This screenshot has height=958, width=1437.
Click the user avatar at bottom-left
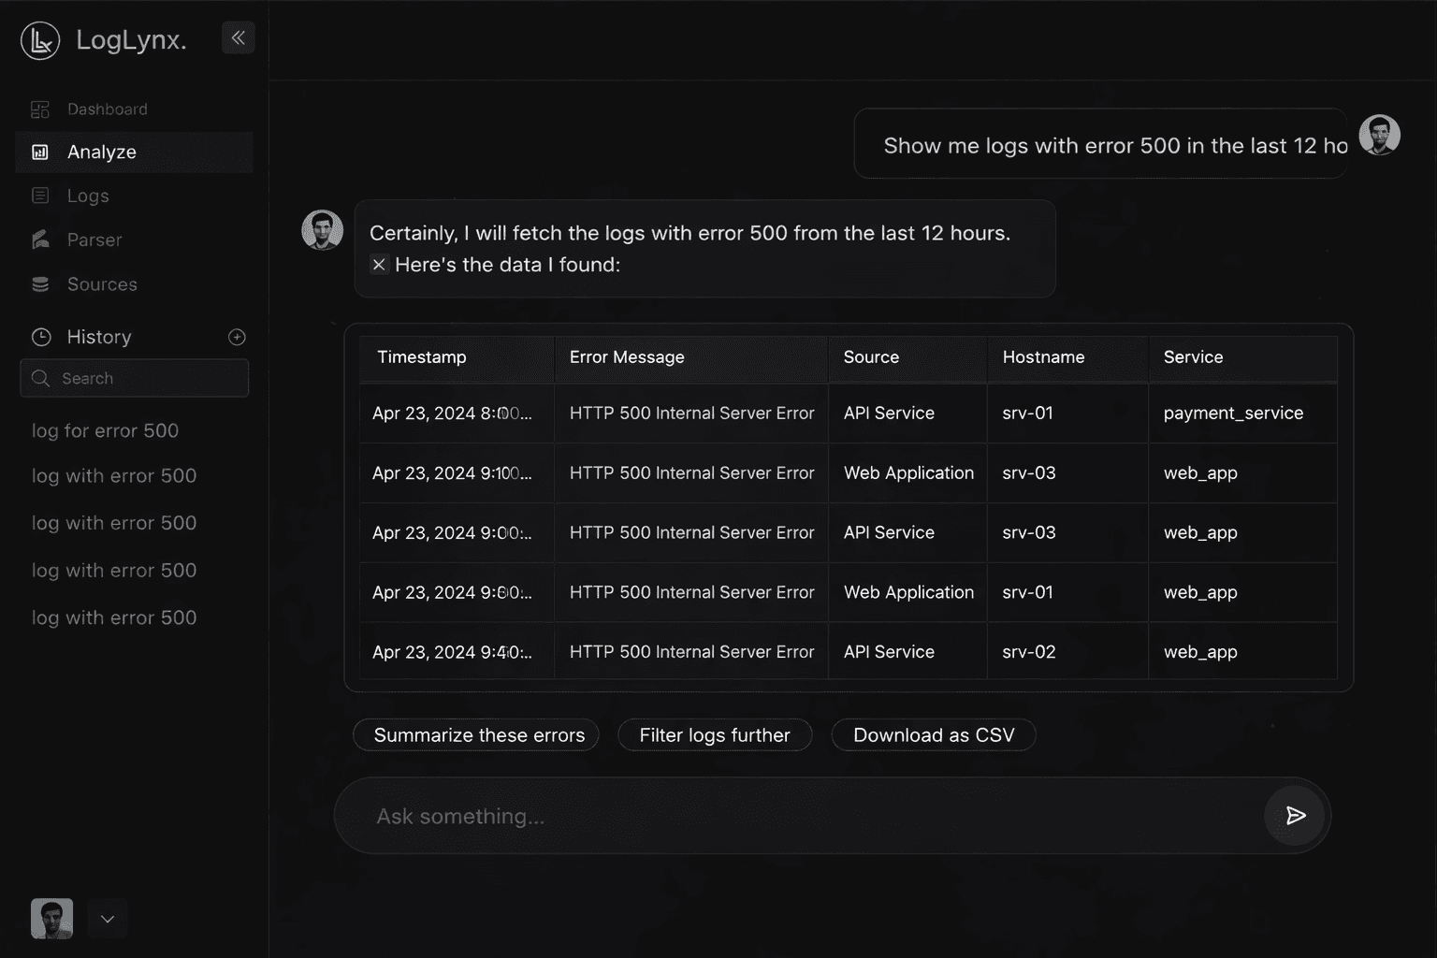coord(51,919)
